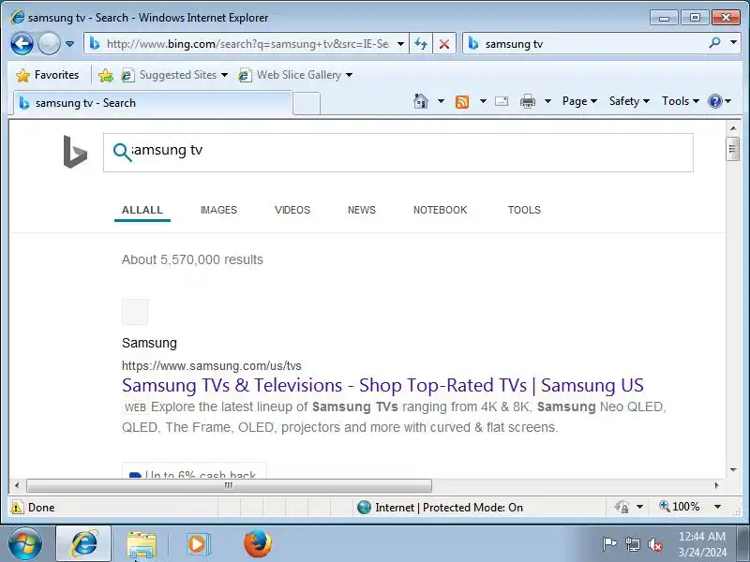Expand the Web Slice Gallery dropdown arrow
The image size is (750, 562).
coord(349,75)
